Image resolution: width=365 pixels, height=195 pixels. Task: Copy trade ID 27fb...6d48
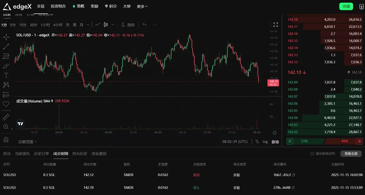point(293,188)
